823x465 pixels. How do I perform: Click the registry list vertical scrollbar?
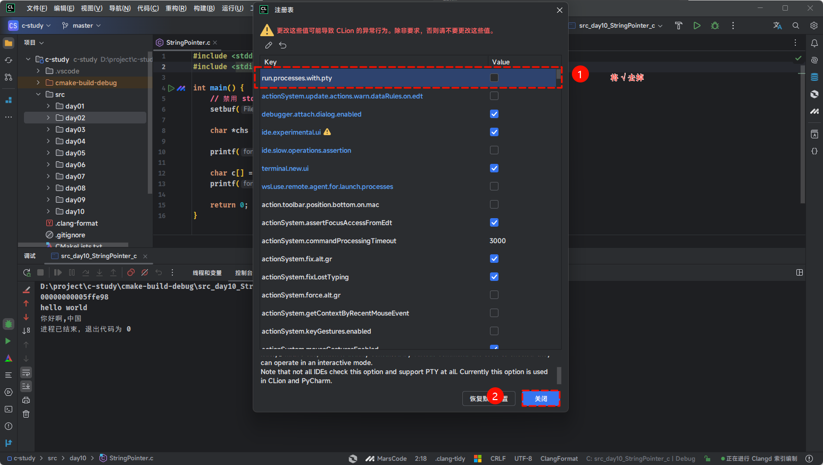[x=559, y=78]
